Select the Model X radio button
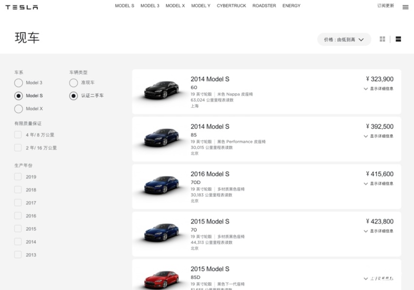This screenshot has height=290, width=414. [18, 109]
